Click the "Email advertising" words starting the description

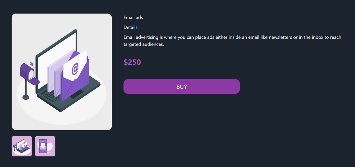click(141, 37)
